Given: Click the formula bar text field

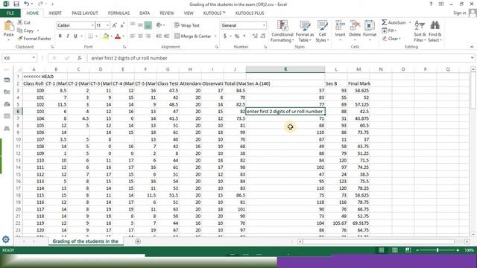Looking at the screenshot, I should coord(278,58).
